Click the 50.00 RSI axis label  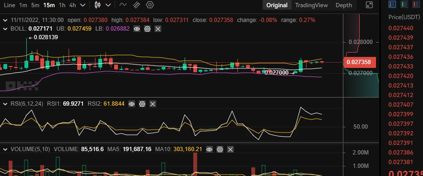[361, 126]
